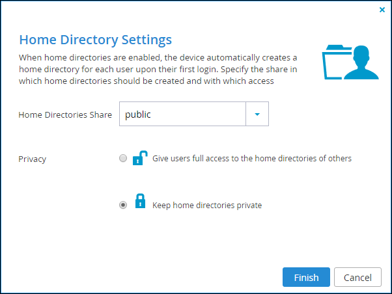The width and height of the screenshot is (392, 294).
Task: Click the closed padlock icon
Action: click(x=140, y=201)
